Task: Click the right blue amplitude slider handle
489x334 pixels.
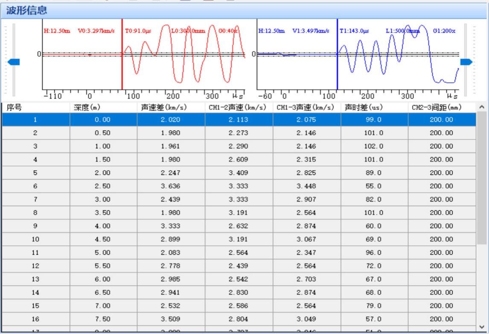Action: pyautogui.click(x=466, y=62)
